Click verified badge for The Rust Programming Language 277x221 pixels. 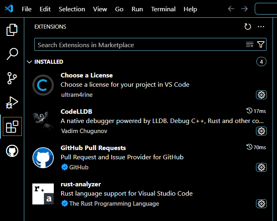point(64,203)
